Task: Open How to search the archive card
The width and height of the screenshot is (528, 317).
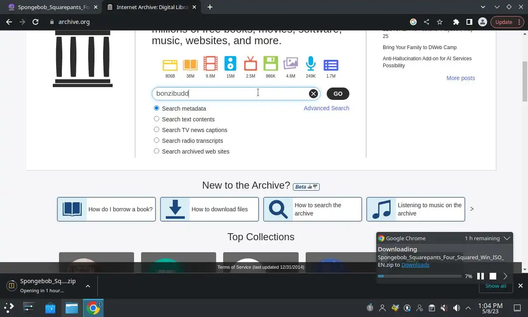Action: click(313, 209)
